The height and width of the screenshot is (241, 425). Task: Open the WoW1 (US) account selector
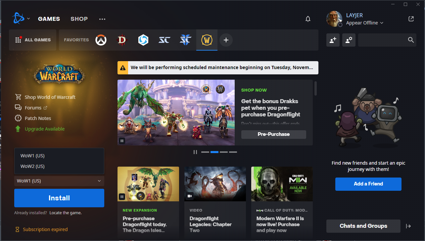(x=59, y=181)
